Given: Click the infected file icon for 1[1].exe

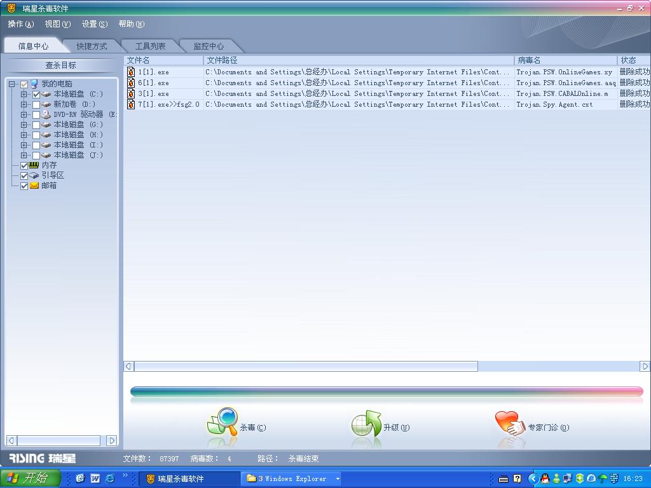Looking at the screenshot, I should (x=131, y=72).
